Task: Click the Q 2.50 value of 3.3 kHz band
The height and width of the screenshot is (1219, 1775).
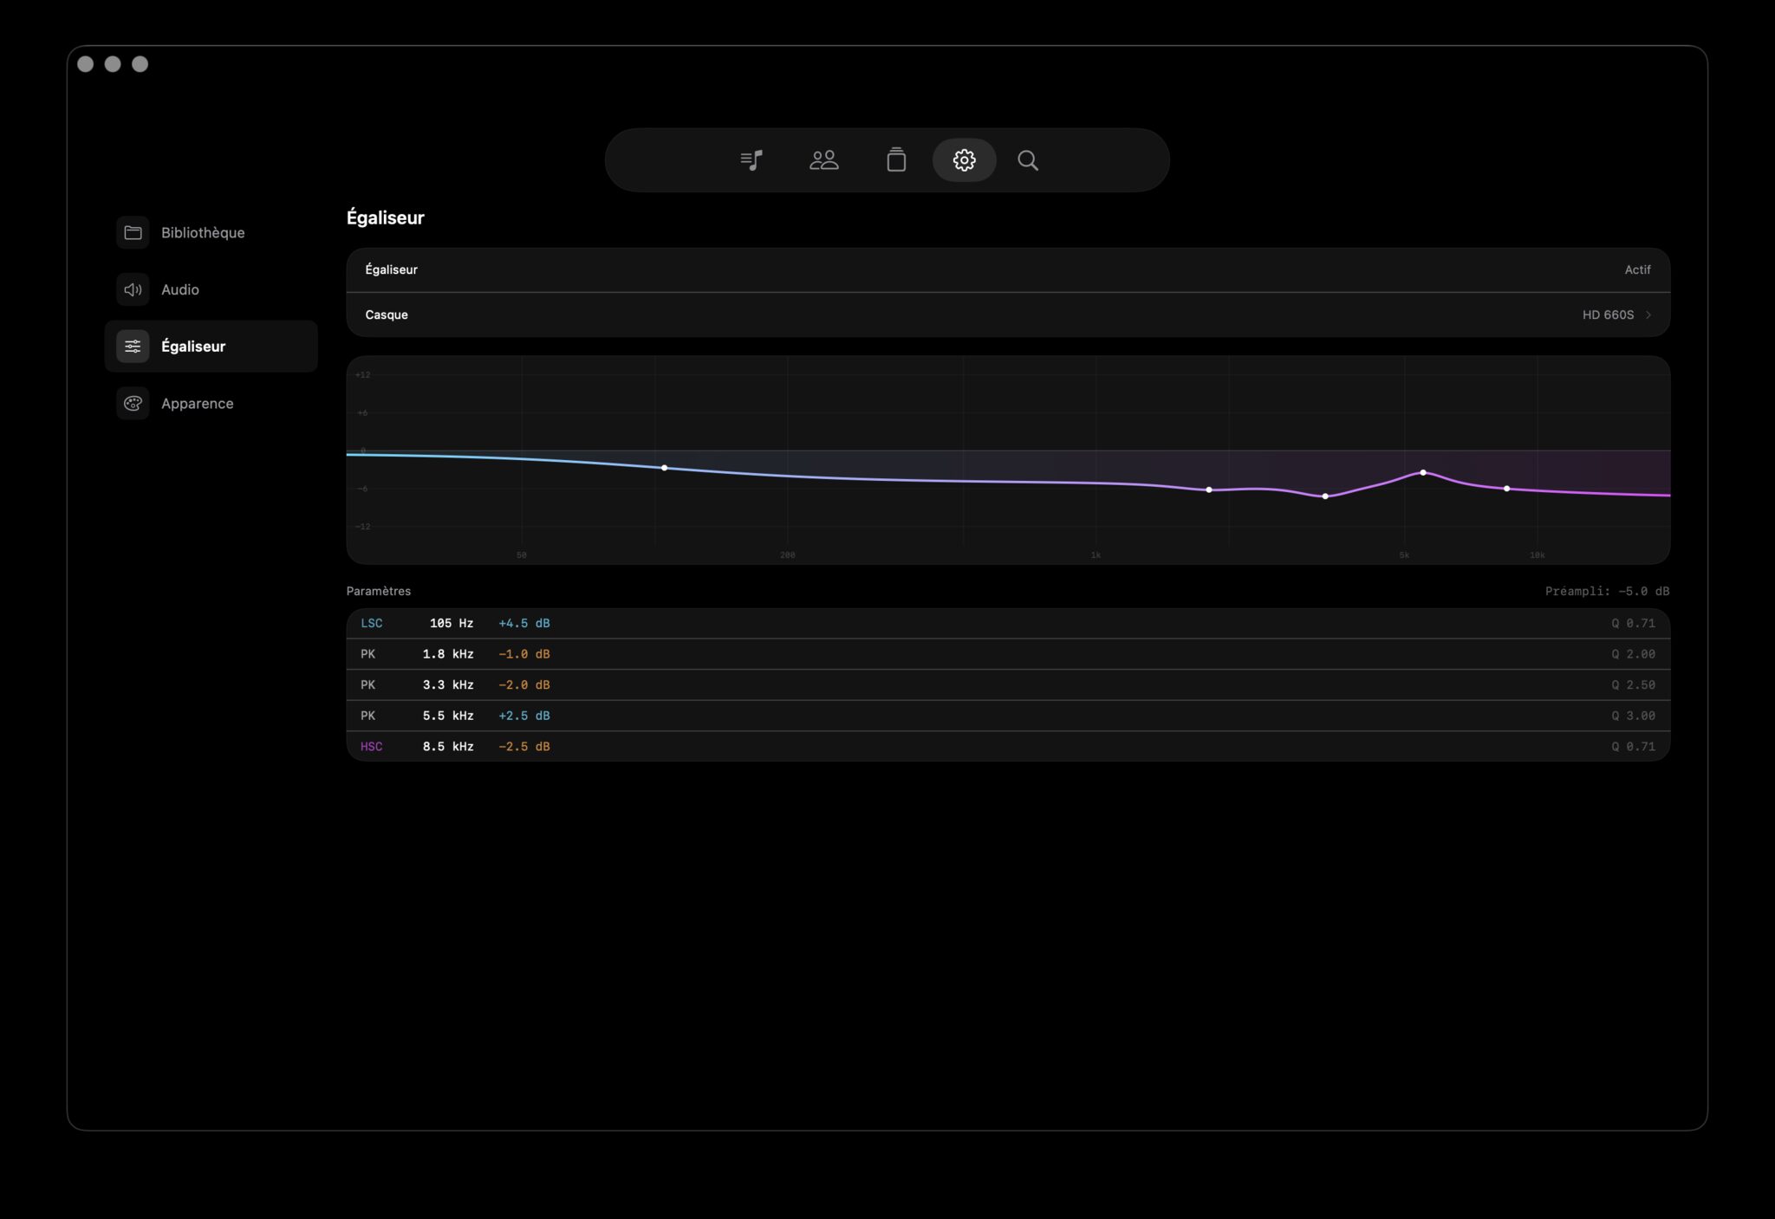Action: (x=1633, y=684)
